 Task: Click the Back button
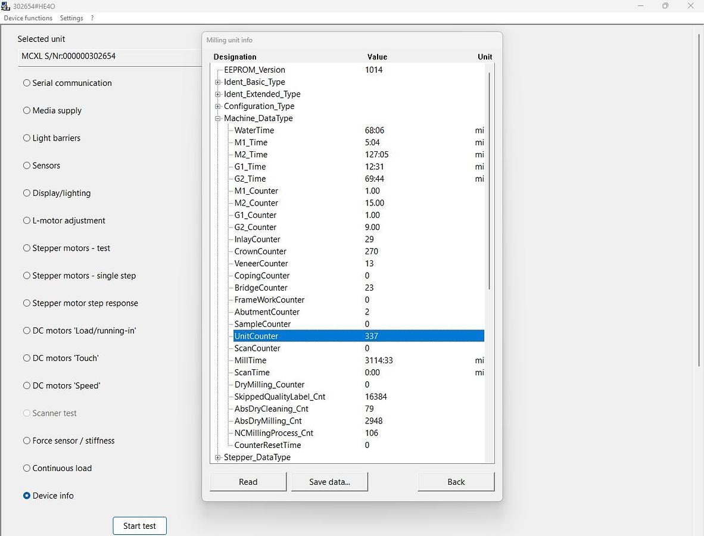point(456,482)
